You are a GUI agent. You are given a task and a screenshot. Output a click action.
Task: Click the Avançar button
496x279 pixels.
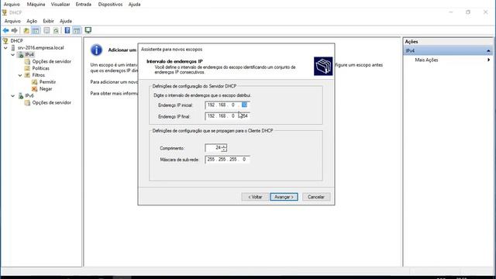tap(284, 197)
